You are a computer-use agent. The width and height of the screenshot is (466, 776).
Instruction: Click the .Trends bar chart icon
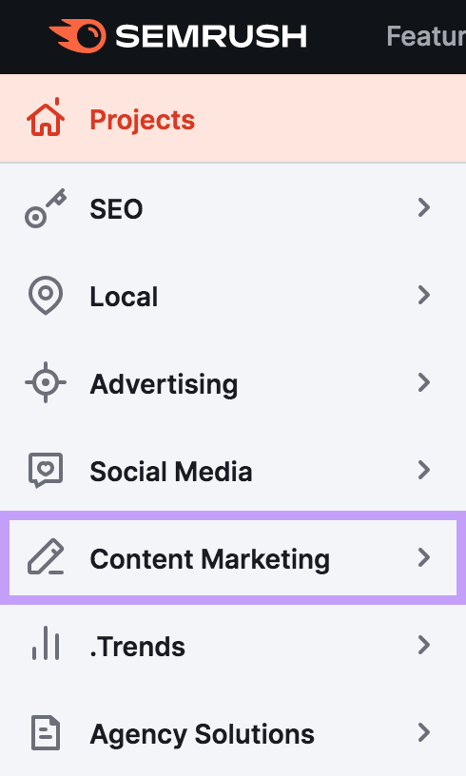(x=46, y=644)
